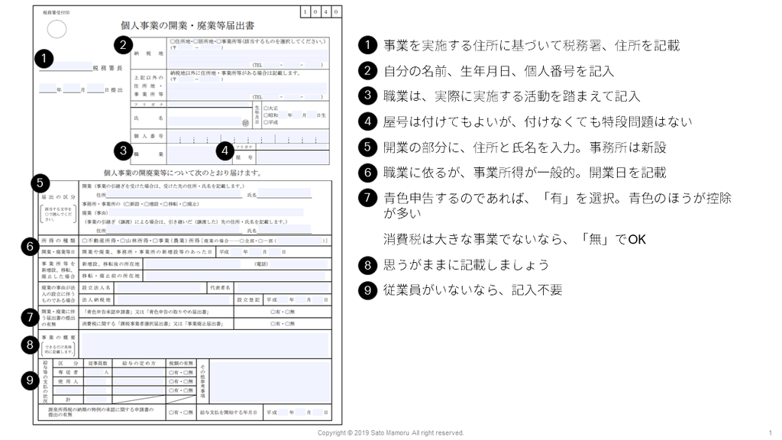782x440 pixels.
Task: Choose 有・無 in the 専従者 salary row
Action: 180,372
